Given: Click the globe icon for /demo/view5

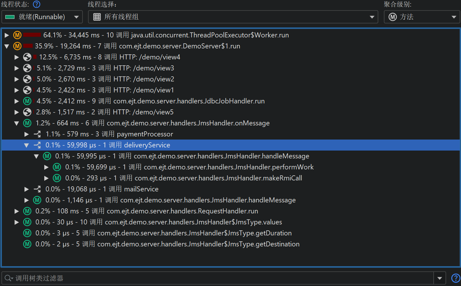Looking at the screenshot, I should pyautogui.click(x=27, y=112).
